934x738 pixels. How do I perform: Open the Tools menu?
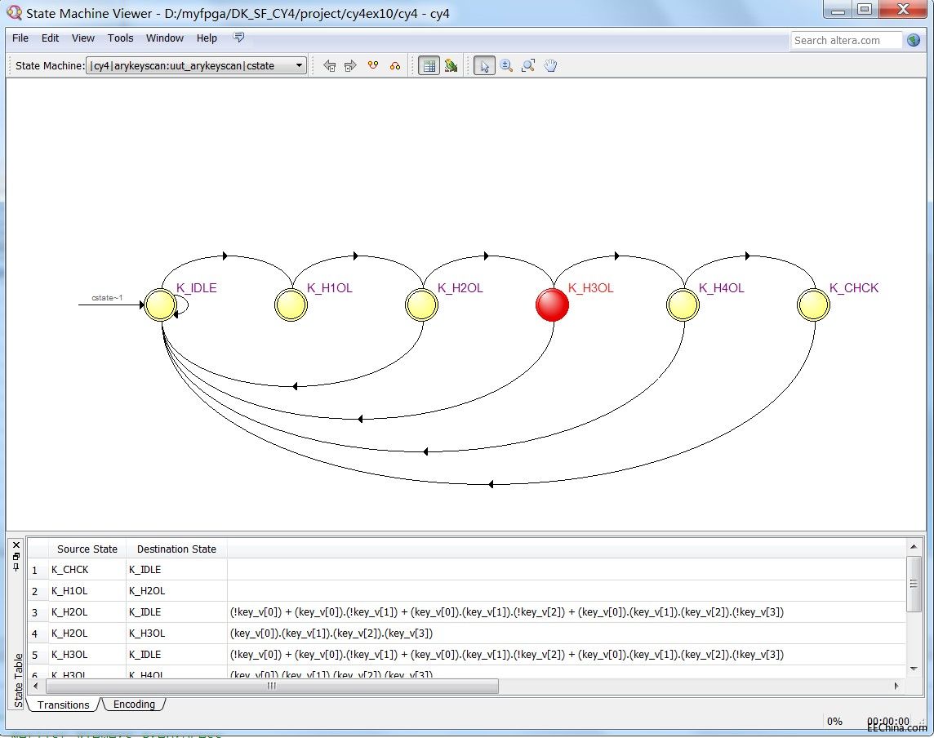click(x=120, y=38)
